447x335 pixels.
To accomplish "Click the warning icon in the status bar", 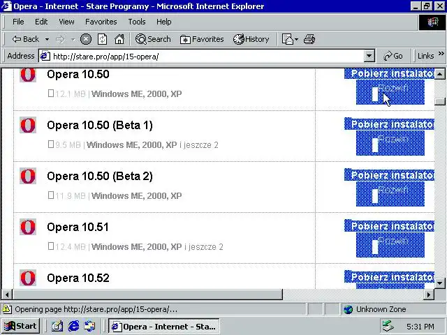I will [x=7, y=309].
